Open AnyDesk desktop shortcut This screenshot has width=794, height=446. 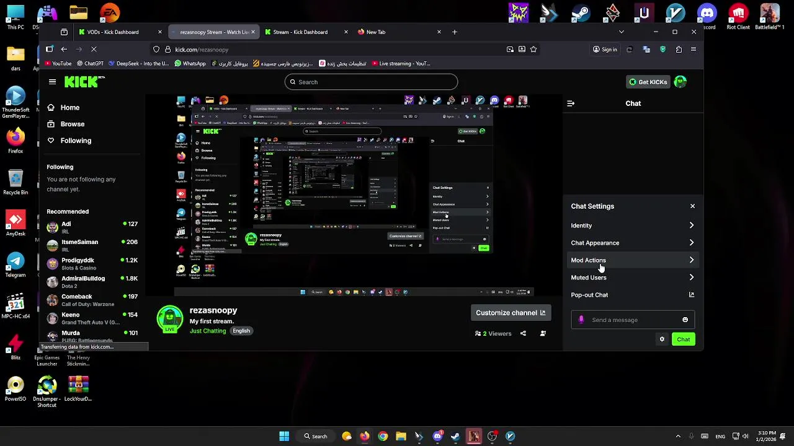coord(16,224)
